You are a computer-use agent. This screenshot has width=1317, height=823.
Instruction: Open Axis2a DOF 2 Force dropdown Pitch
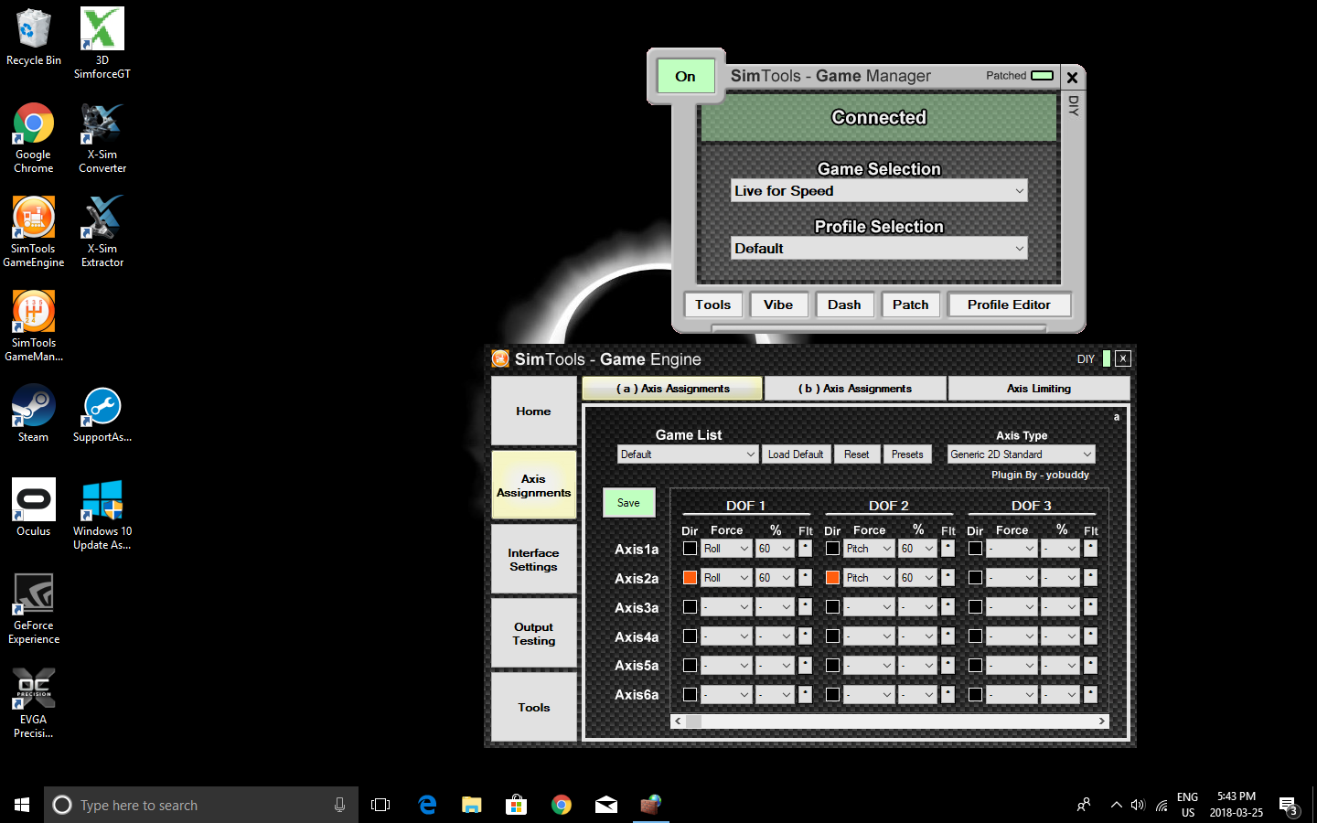click(869, 578)
